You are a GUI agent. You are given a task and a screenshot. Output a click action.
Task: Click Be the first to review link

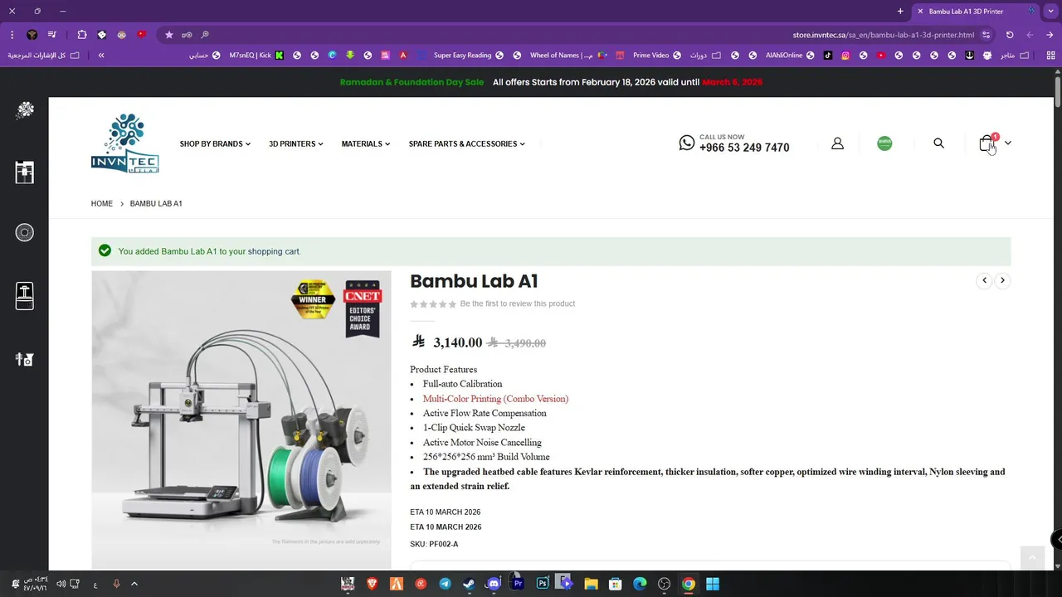[x=518, y=303]
